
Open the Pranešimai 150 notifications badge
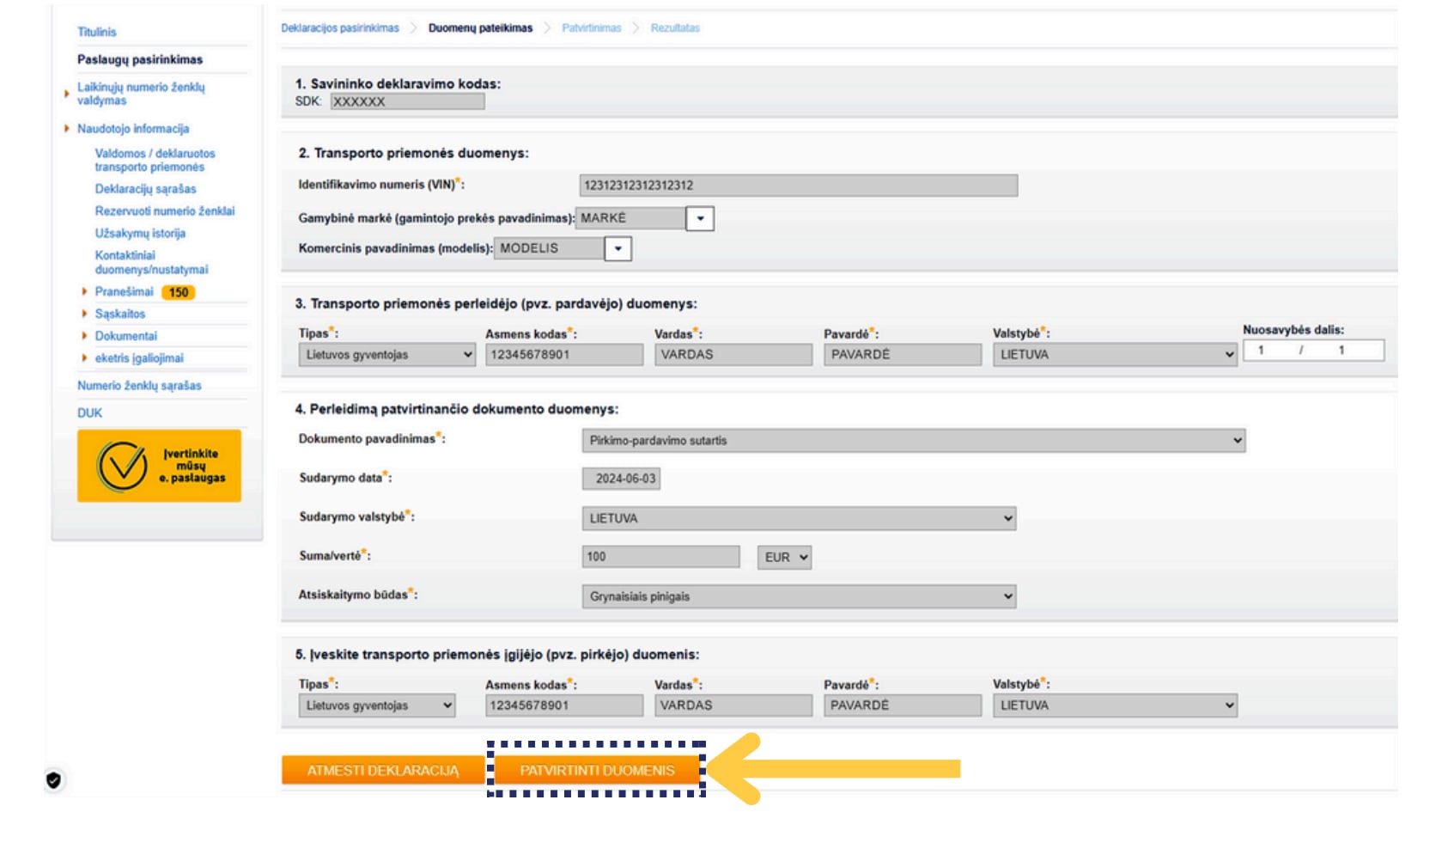178,292
